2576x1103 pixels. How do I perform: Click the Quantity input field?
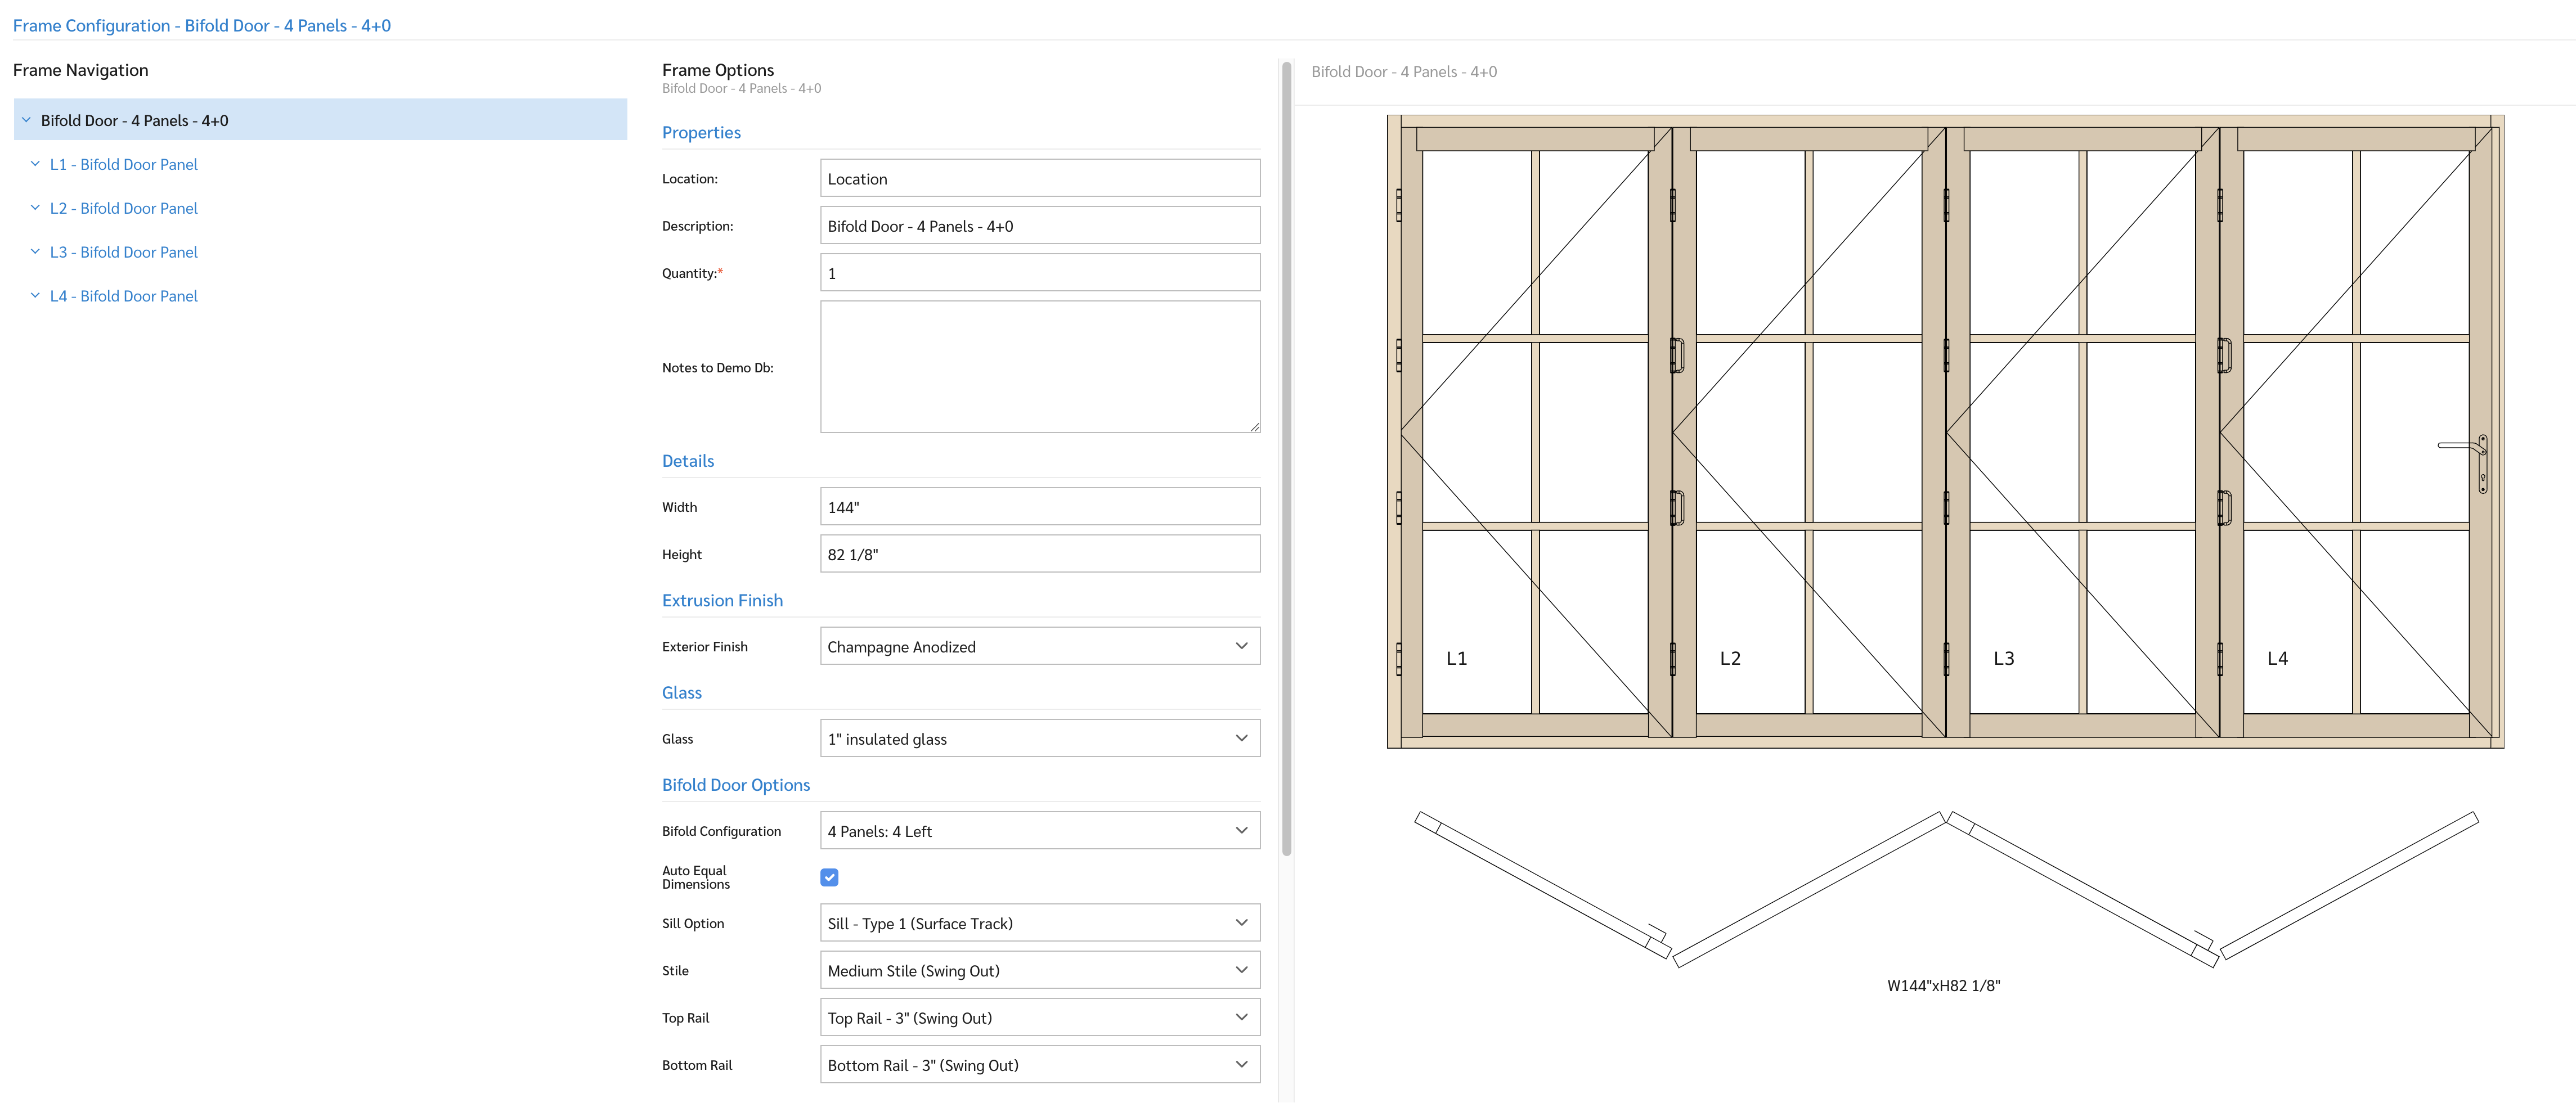pos(1040,273)
